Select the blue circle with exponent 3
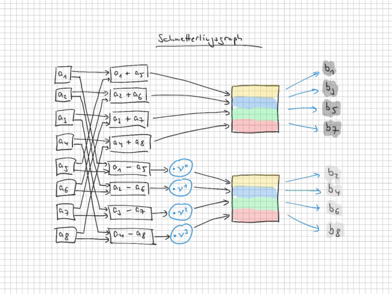The width and height of the screenshot is (392, 294). (x=182, y=235)
